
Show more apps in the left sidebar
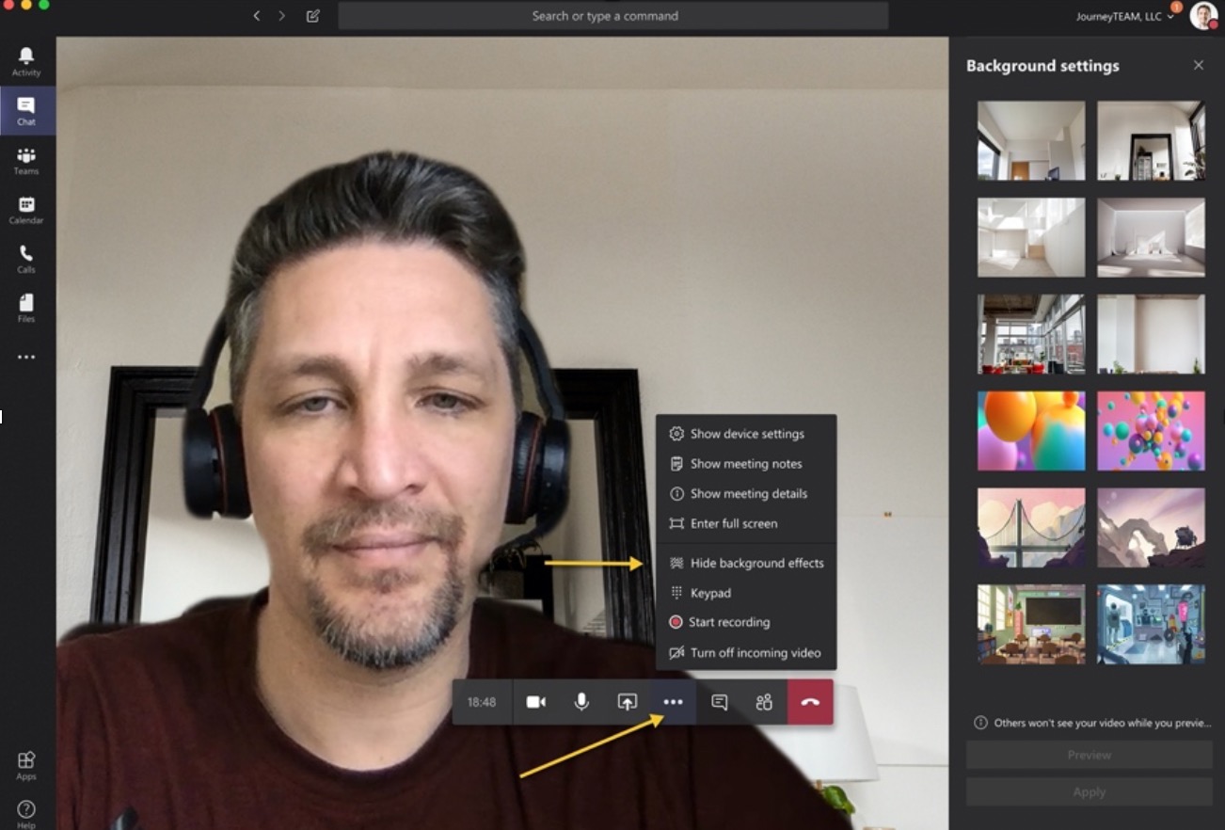pyautogui.click(x=26, y=358)
